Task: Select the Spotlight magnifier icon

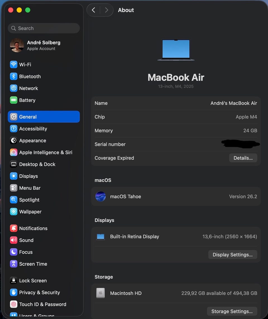Action: click(14, 200)
